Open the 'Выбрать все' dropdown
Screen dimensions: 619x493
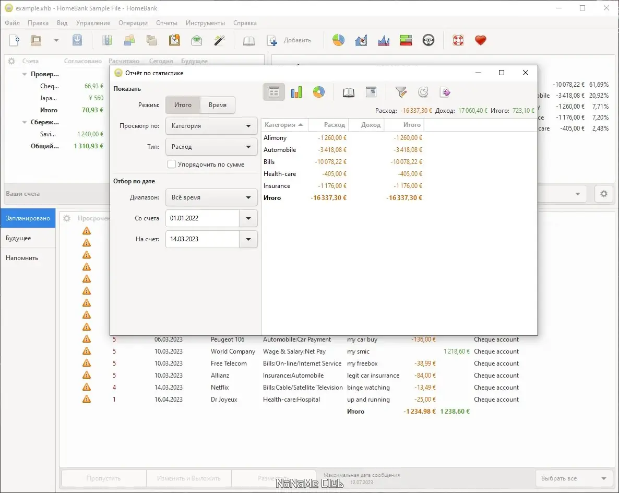(575, 478)
